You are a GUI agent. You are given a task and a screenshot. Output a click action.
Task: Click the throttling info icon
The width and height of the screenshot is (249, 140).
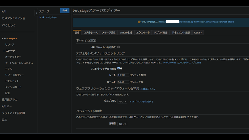click(x=121, y=69)
